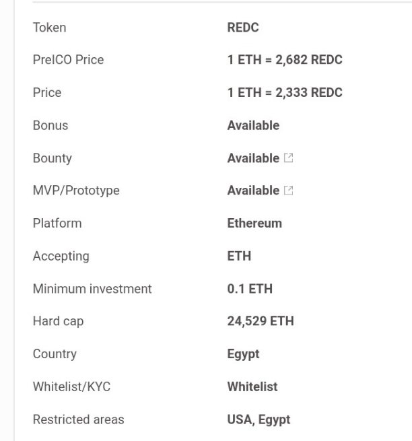The height and width of the screenshot is (441, 412).
Task: Click the price '1 ETH = 2,333 REDC'
Action: (285, 92)
